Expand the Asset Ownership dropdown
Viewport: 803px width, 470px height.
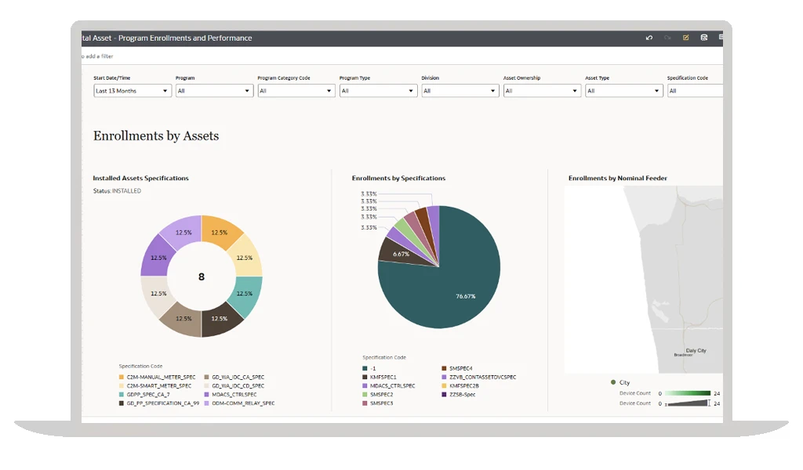click(543, 90)
